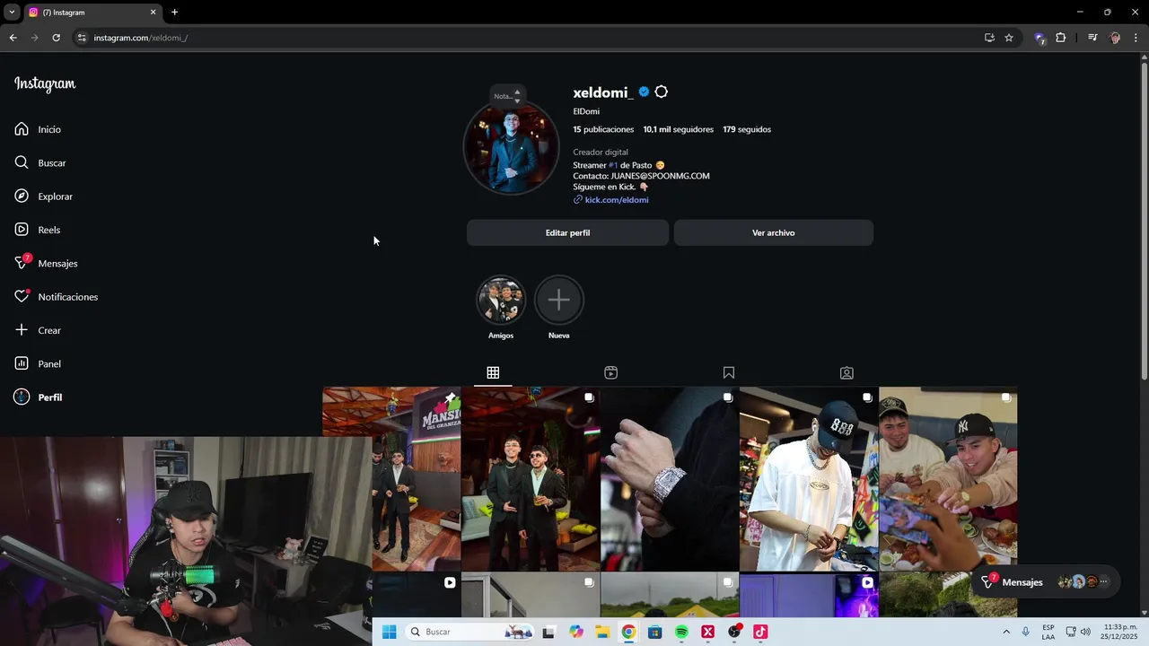The image size is (1149, 646).
Task: Open the tab search dropdown arrow
Action: 11,13
